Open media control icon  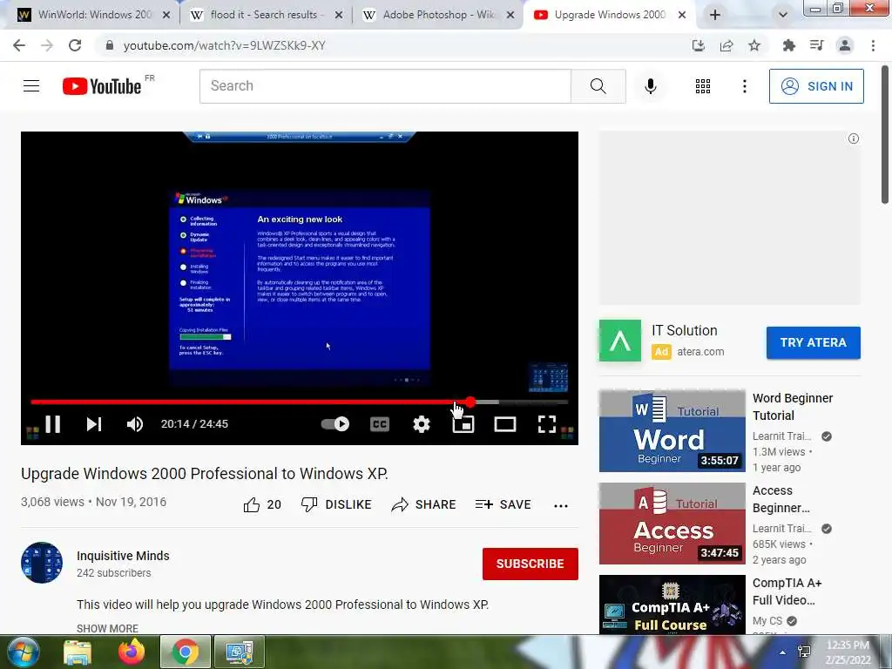(817, 45)
